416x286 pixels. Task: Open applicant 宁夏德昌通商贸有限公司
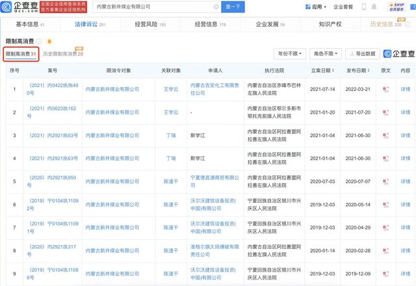click(x=214, y=181)
